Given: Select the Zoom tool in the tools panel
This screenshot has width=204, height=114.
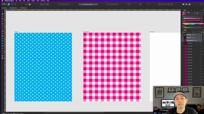Looking at the screenshot, I should tap(3, 58).
